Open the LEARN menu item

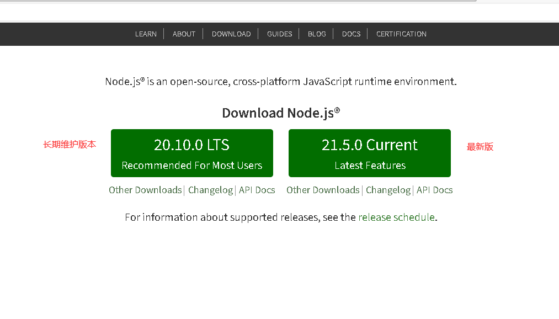click(146, 34)
